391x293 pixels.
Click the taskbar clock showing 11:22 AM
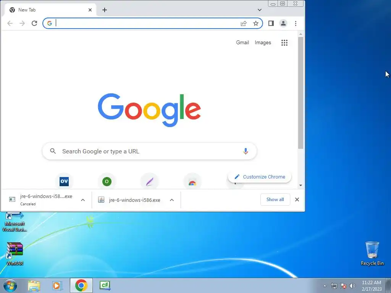coord(372,285)
